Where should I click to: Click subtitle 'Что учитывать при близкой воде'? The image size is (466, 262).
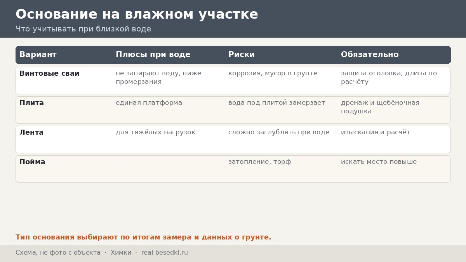[x=83, y=29]
